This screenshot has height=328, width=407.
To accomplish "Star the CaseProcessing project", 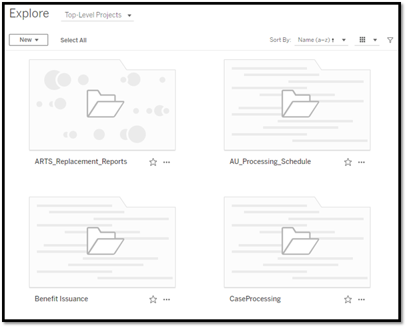I will click(348, 299).
